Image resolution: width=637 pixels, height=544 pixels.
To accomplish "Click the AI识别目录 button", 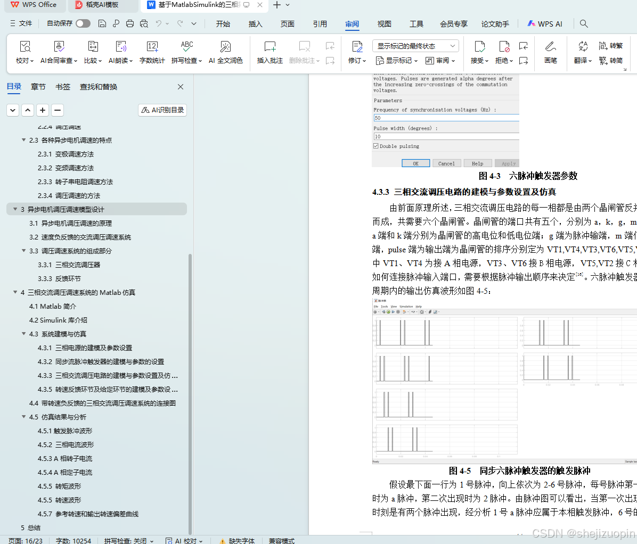I will 162,110.
